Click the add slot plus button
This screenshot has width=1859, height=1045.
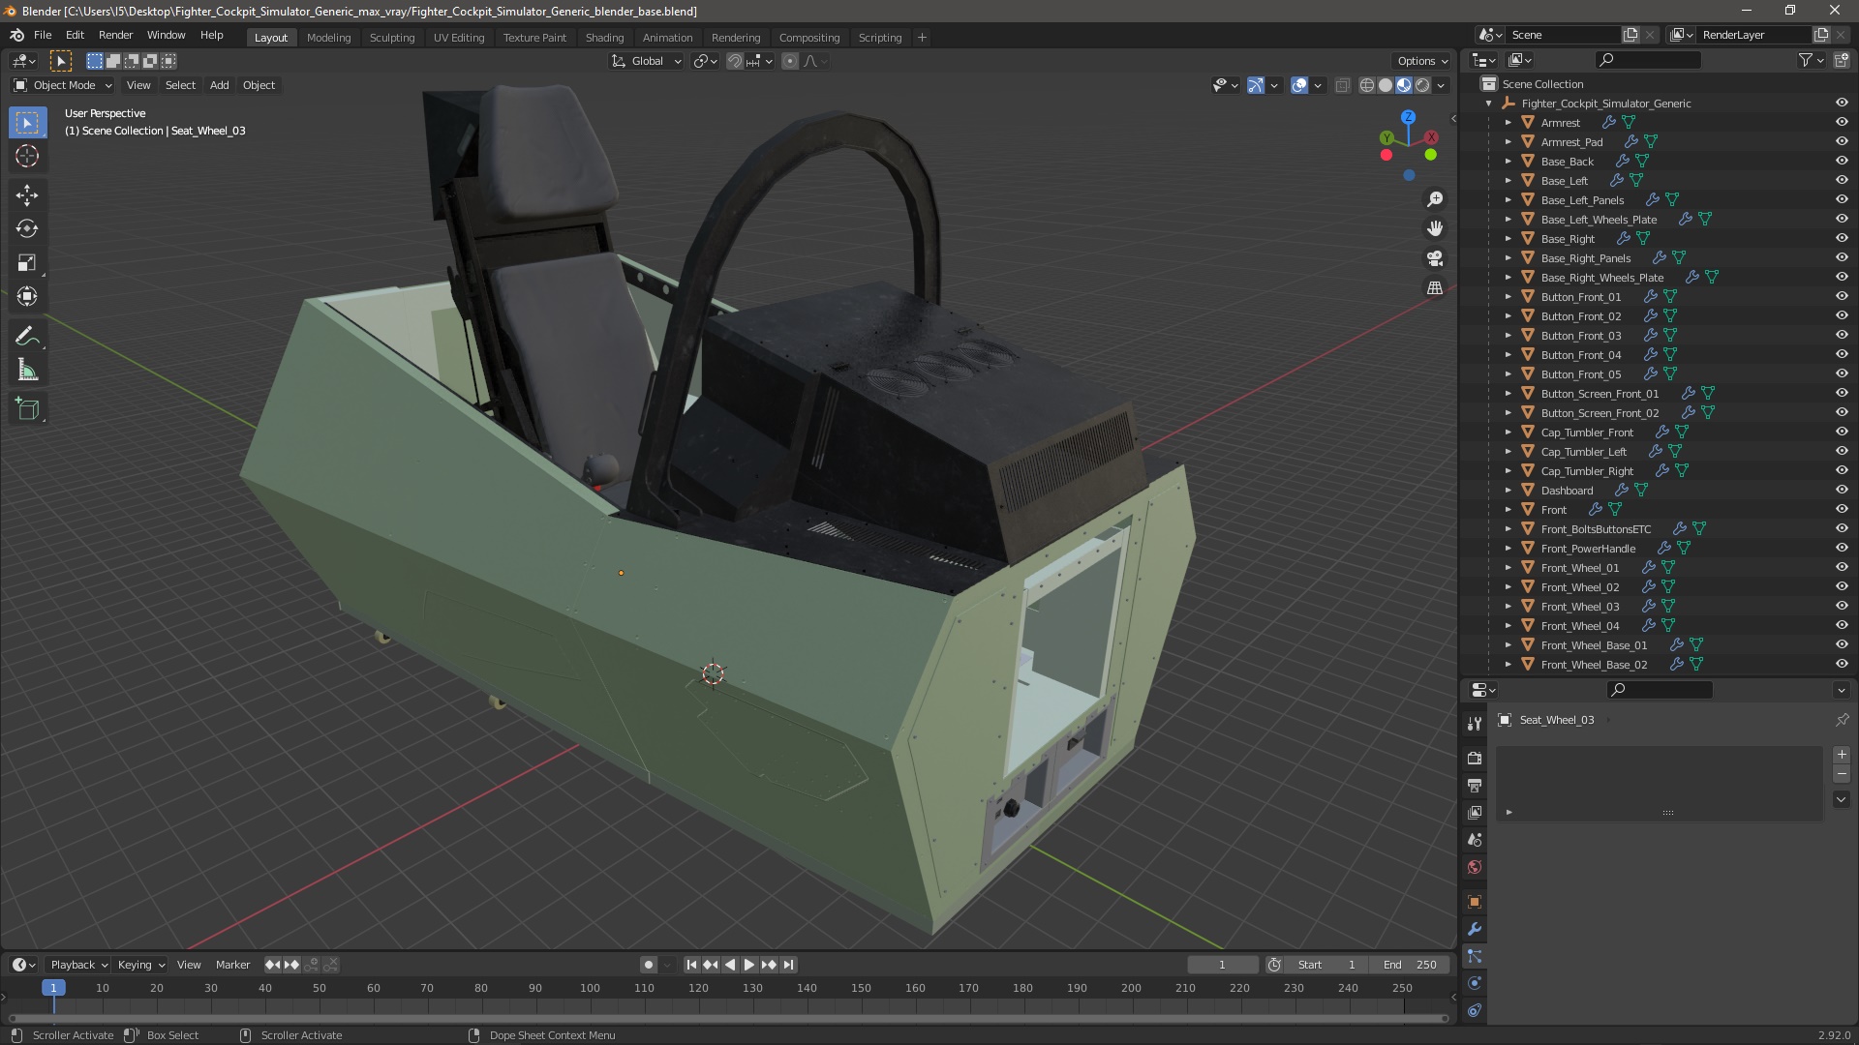[1842, 755]
